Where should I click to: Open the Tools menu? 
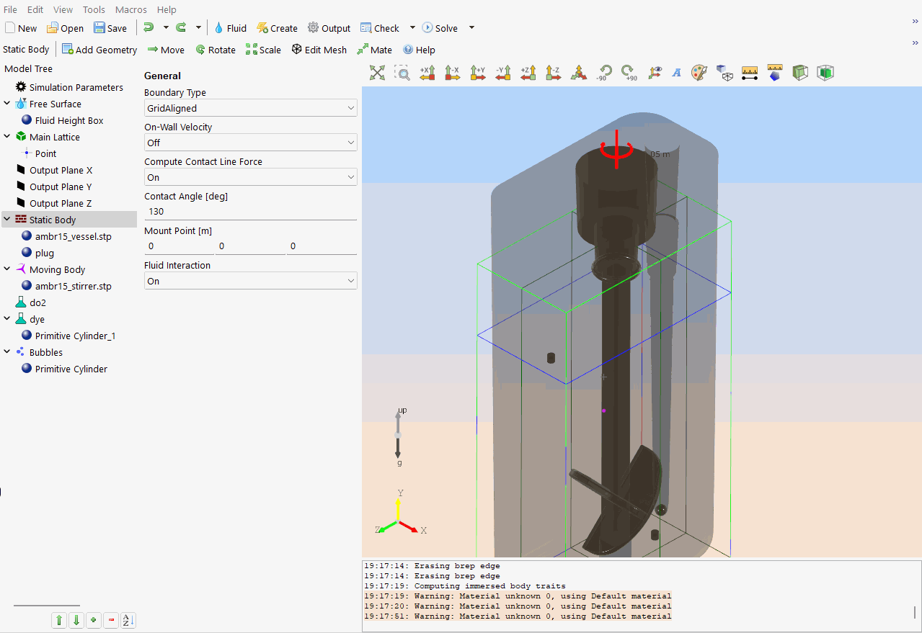(94, 9)
